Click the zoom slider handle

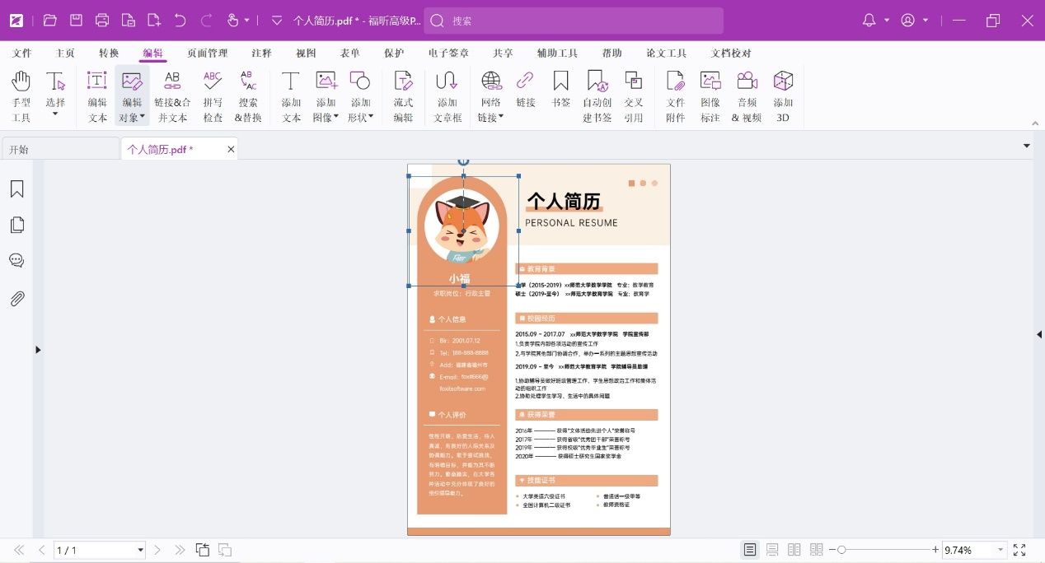tap(841, 550)
